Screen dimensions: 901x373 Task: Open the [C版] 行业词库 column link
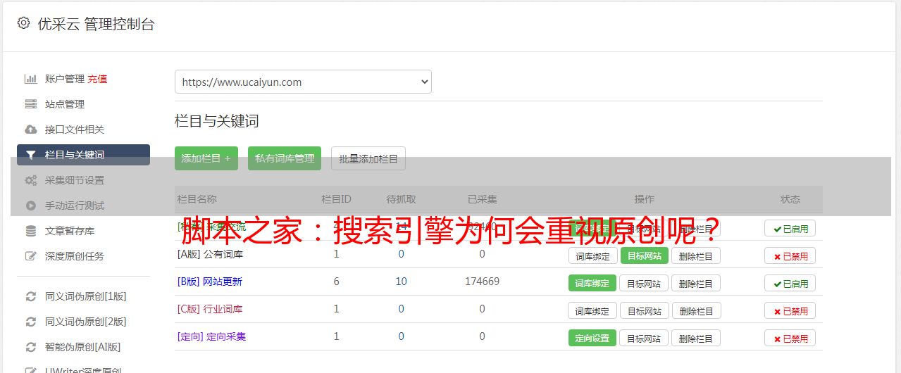click(210, 309)
